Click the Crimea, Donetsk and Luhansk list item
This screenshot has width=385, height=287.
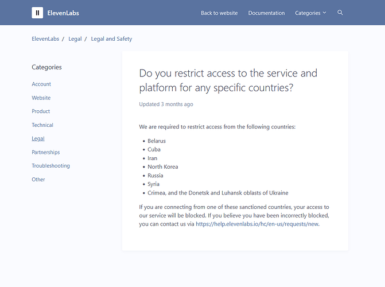pos(218,193)
